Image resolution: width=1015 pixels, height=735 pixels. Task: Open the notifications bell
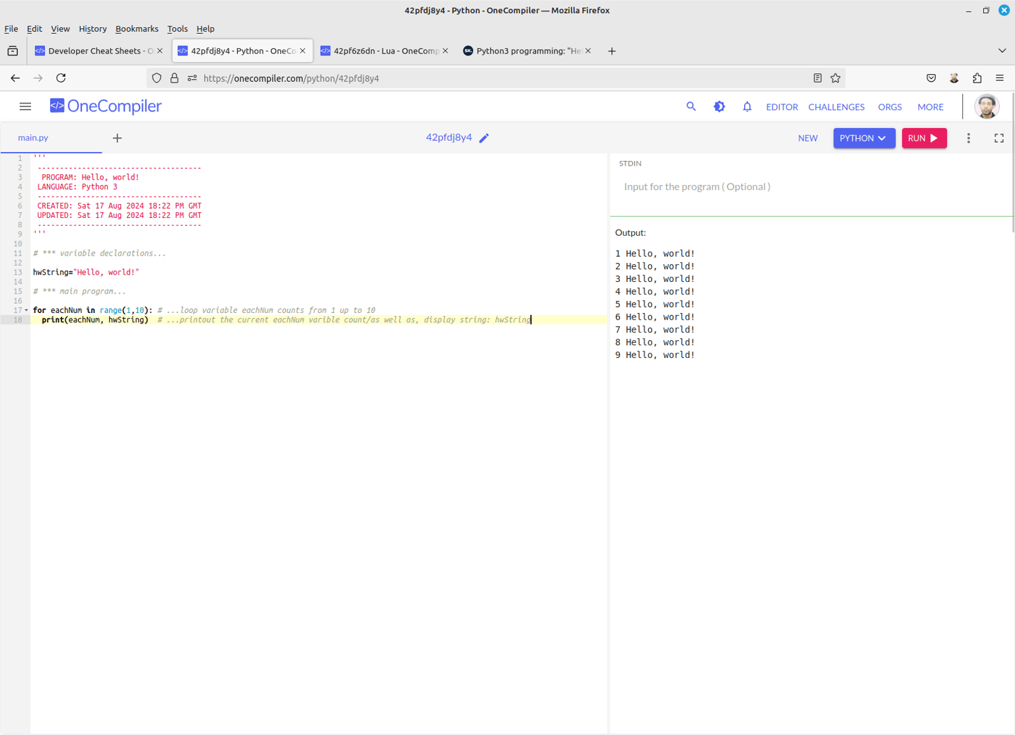747,106
